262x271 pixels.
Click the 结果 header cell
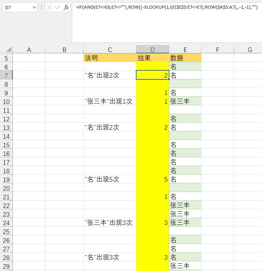(152, 58)
